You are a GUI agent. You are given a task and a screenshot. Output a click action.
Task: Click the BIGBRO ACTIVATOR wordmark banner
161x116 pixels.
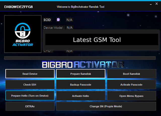tap(83, 65)
